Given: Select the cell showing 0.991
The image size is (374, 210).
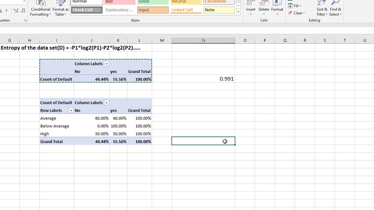Looking at the screenshot, I should pos(203,79).
